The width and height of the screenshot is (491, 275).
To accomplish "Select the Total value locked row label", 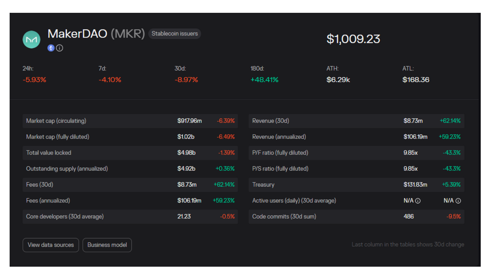I will tap(49, 153).
